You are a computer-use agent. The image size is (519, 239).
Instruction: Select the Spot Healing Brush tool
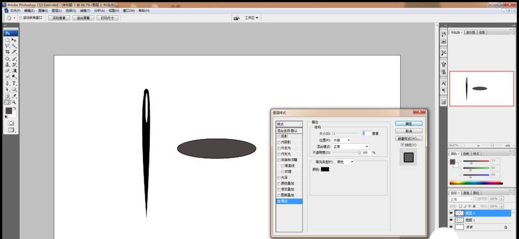pos(7,59)
